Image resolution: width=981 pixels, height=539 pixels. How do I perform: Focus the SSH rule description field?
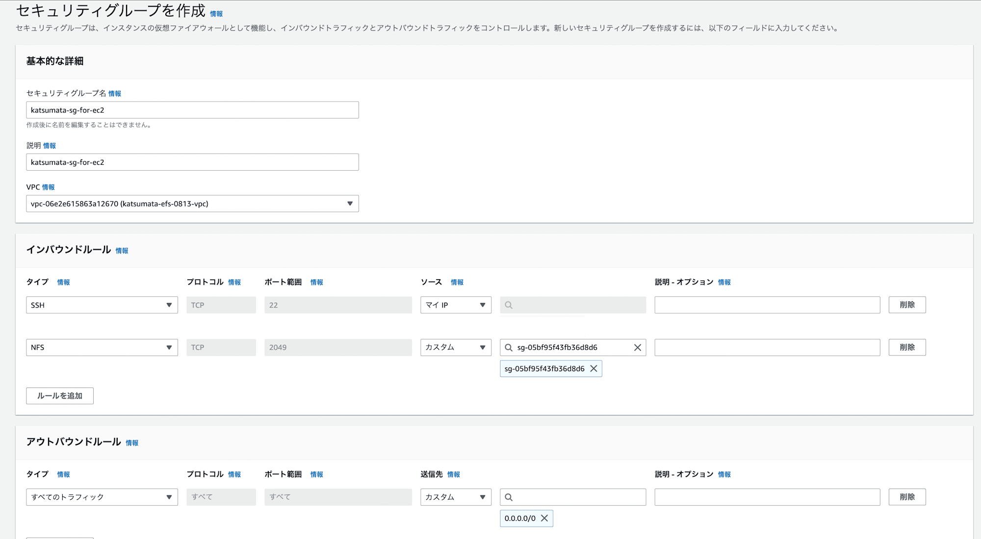click(767, 305)
